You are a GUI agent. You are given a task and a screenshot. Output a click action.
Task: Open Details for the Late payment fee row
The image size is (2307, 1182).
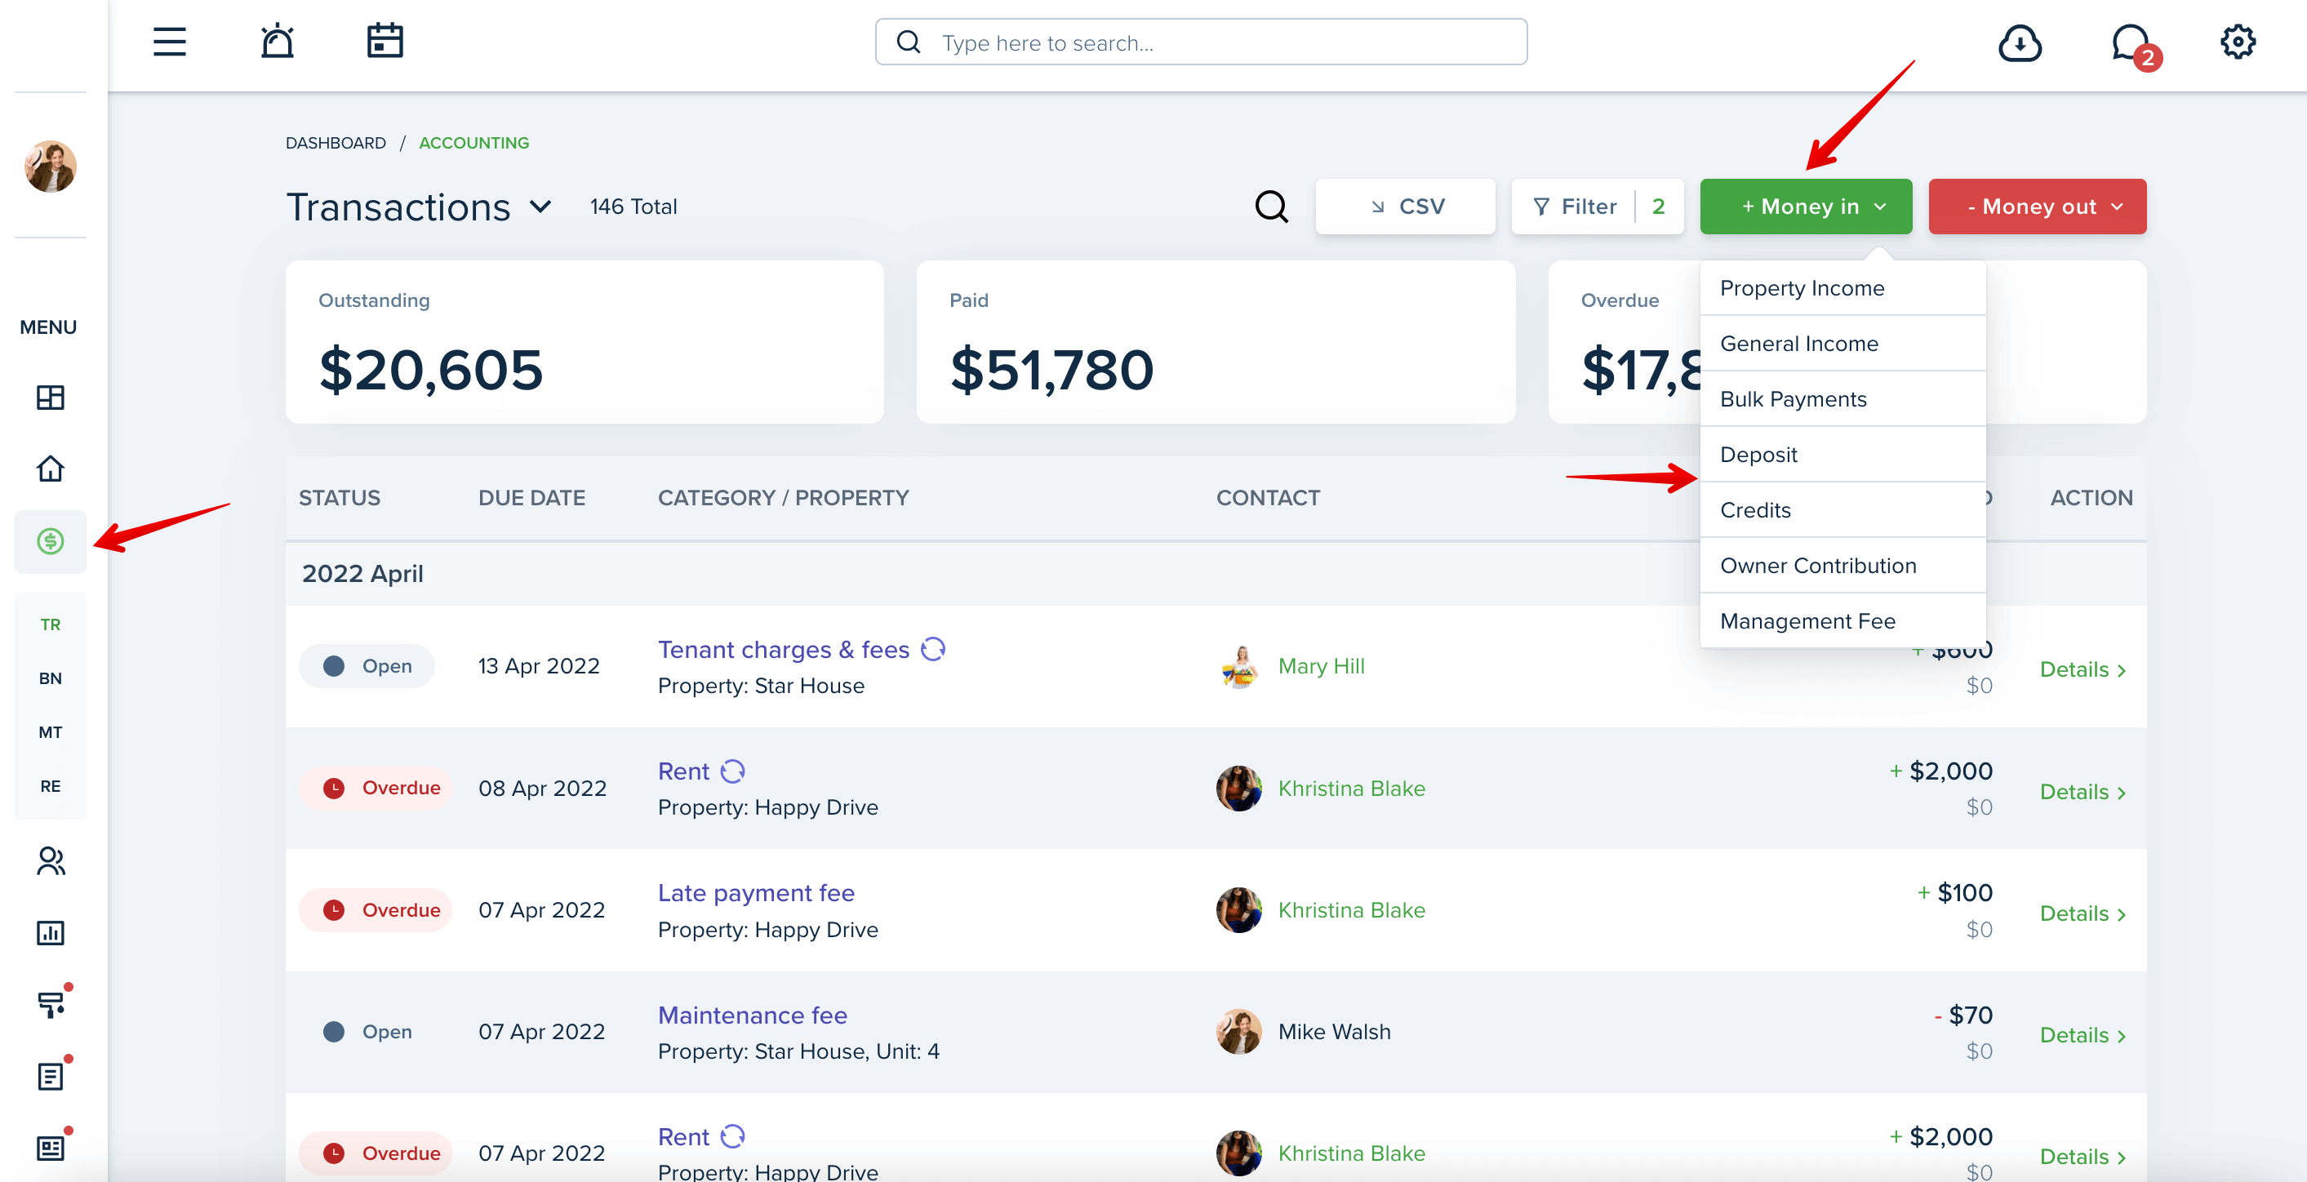2083,913
